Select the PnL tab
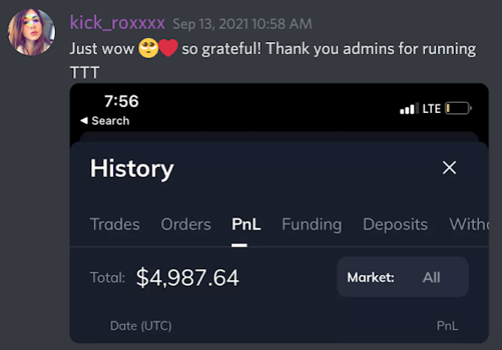The height and width of the screenshot is (350, 502). [246, 224]
